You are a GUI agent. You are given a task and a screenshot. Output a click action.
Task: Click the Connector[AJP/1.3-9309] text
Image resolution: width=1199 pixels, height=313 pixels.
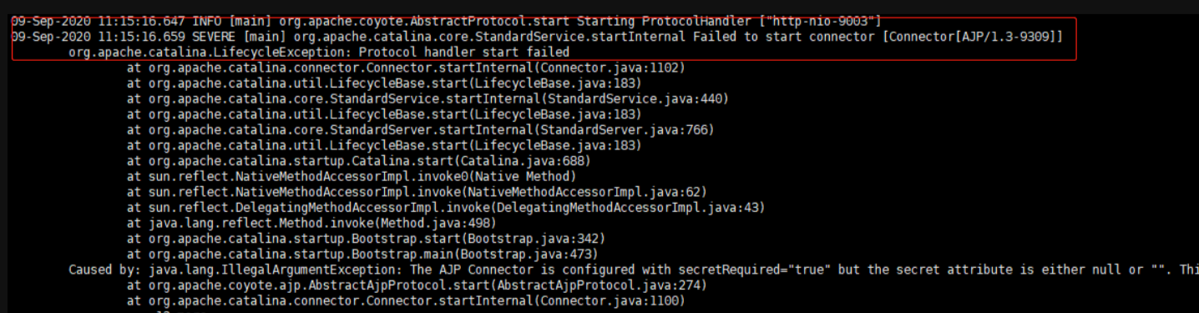pos(974,37)
